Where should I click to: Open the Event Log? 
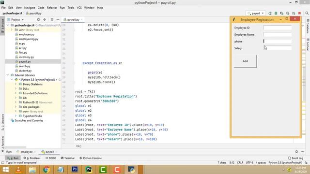[x=295, y=158]
